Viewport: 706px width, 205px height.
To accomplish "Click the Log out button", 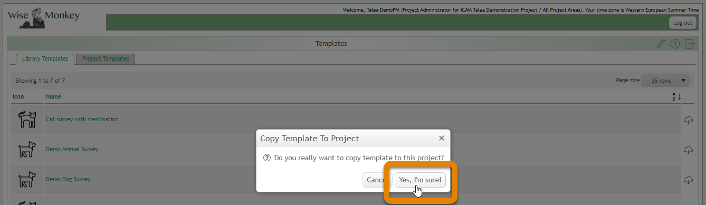I will (682, 23).
